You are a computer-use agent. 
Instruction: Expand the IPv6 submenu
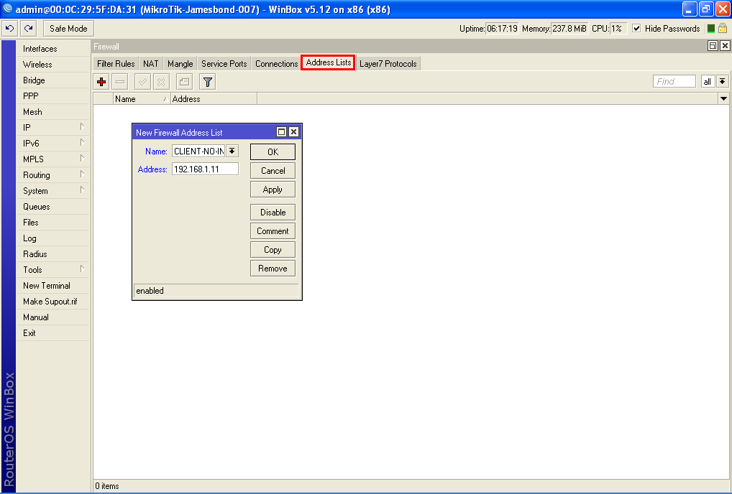tap(53, 143)
